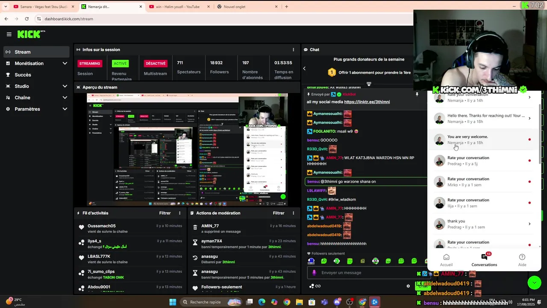
Task: Click the Kick logo in the header
Action: pos(31,34)
